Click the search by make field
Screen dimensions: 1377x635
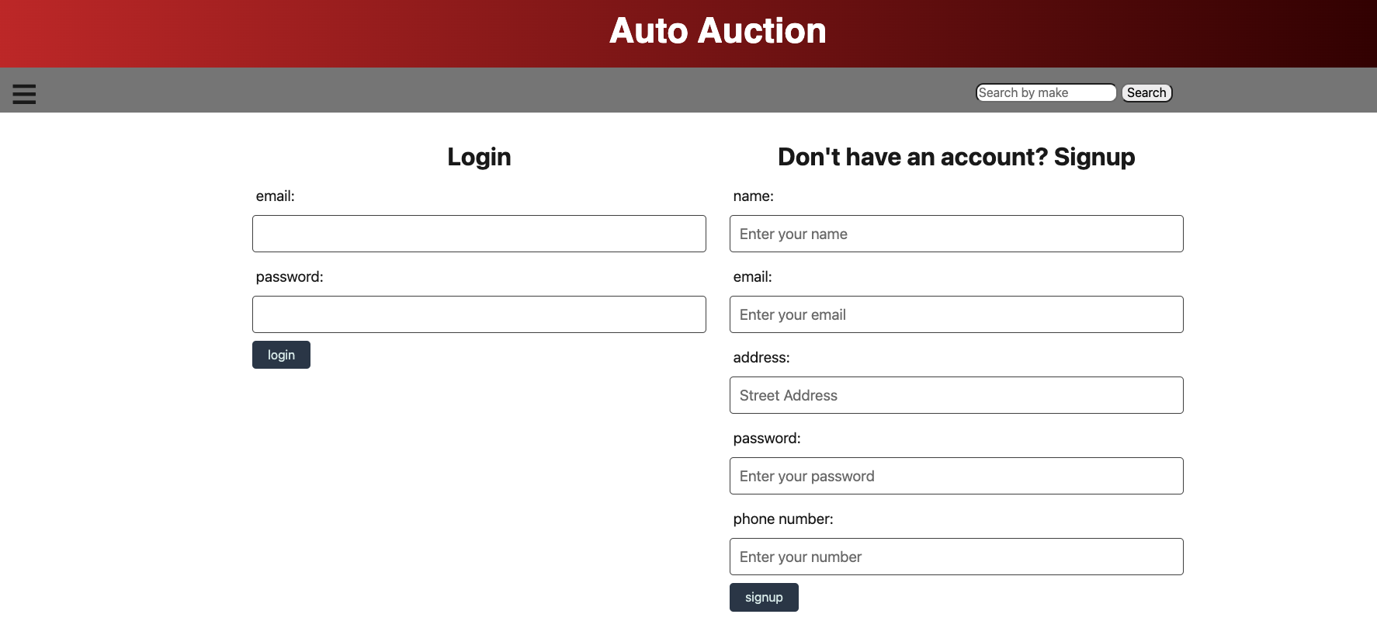1046,92
